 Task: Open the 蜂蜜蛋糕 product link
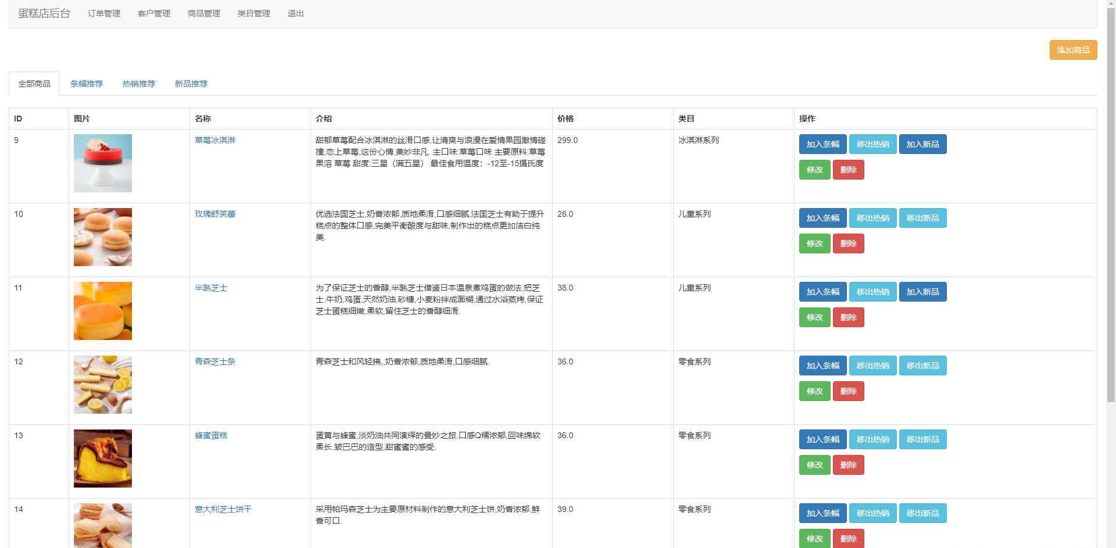[210, 435]
